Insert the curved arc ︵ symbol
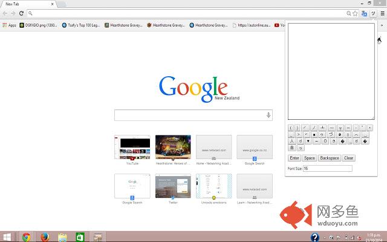The image size is (387, 242). point(356,134)
